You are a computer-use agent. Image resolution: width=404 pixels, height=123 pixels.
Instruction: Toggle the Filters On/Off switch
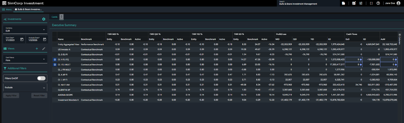[41, 78]
